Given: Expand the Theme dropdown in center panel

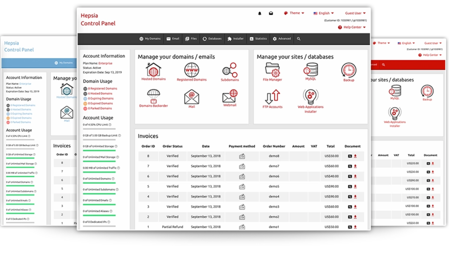Looking at the screenshot, I should pos(294,13).
